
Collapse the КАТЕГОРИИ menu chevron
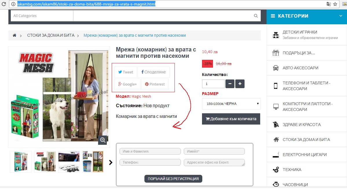(341, 16)
